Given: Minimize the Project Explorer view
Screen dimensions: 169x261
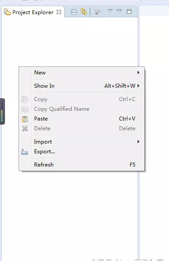Looking at the screenshot, I should coord(119,10).
